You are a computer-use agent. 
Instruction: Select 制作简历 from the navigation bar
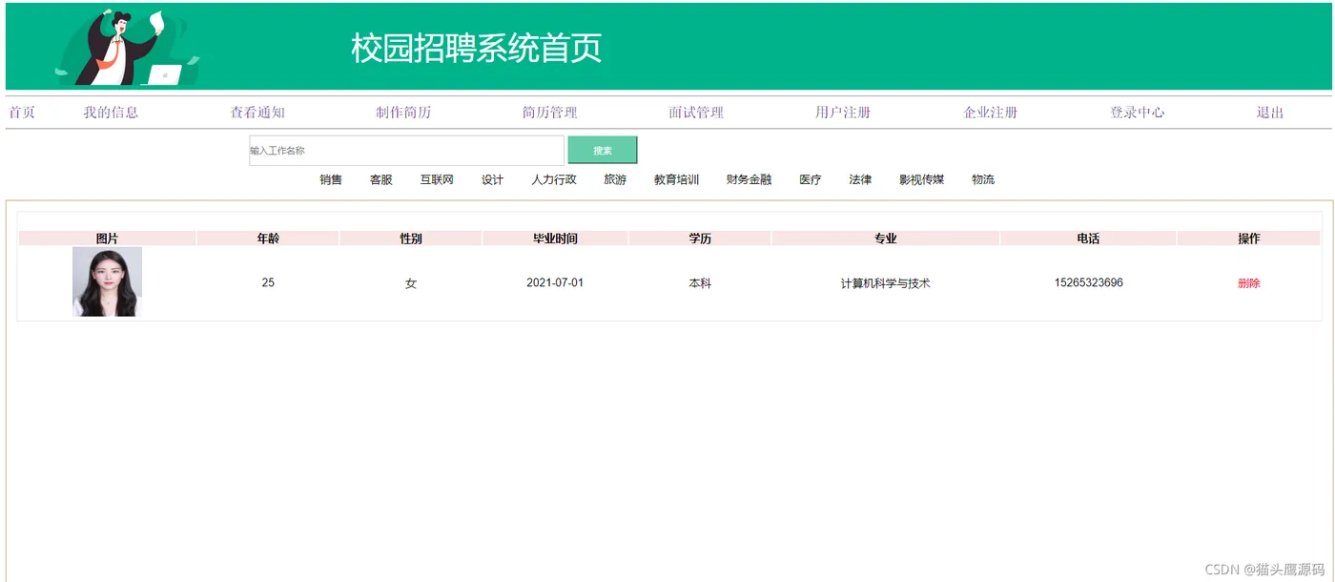(403, 113)
